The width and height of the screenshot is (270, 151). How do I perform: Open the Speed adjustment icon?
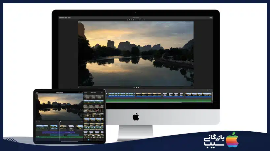coord(140,20)
